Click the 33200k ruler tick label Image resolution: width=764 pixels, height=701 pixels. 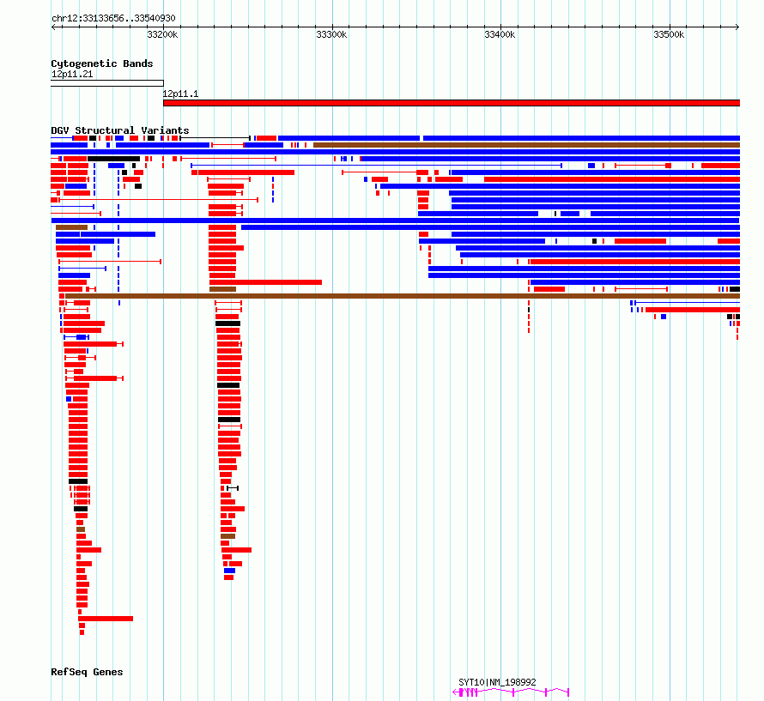click(x=162, y=34)
